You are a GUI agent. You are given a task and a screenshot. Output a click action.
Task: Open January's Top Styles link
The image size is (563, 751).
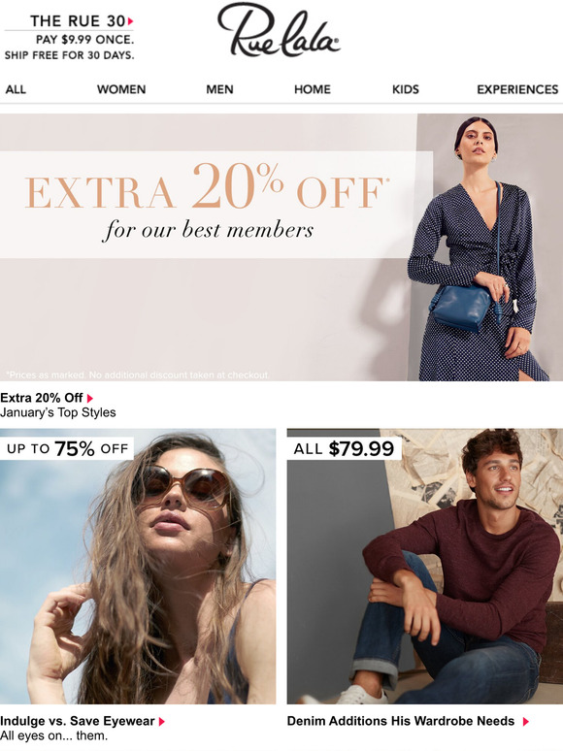click(58, 412)
